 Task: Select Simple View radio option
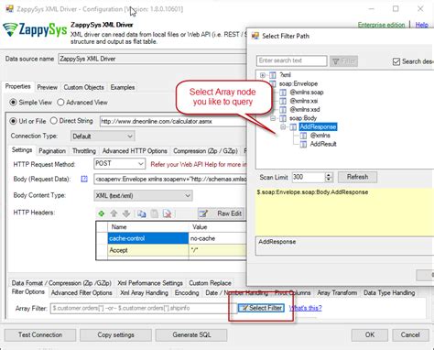13,103
